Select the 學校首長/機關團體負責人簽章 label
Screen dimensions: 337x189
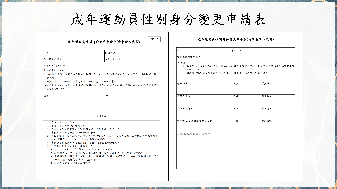(x=195, y=121)
